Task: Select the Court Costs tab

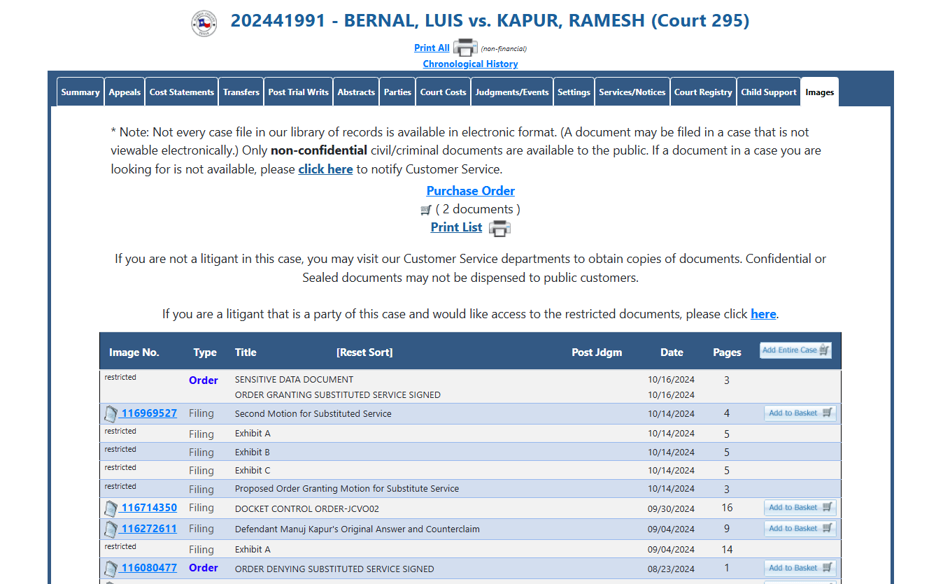Action: pyautogui.click(x=444, y=92)
